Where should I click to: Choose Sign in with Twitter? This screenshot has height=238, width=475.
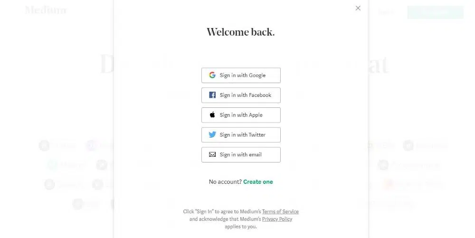point(241,135)
